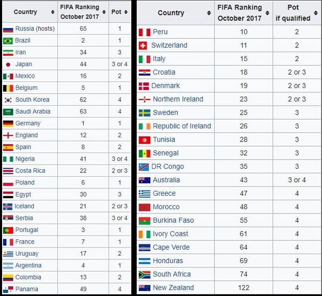Image resolution: width=322 pixels, height=296 pixels.
Task: Open the Russia country link
Action: click(x=25, y=29)
